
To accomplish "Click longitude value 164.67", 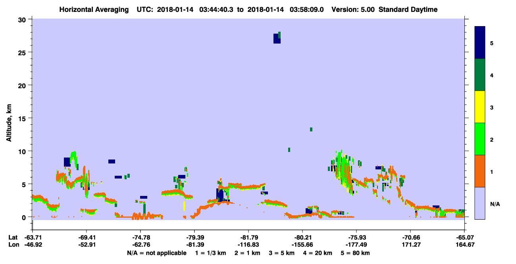I will coord(464,245).
